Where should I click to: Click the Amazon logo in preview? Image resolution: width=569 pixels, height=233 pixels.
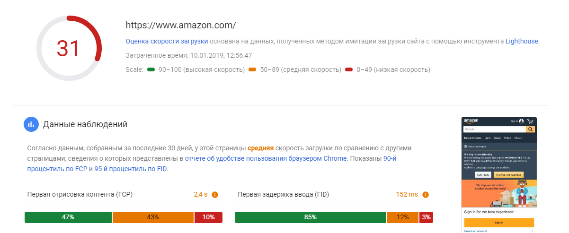click(x=471, y=121)
